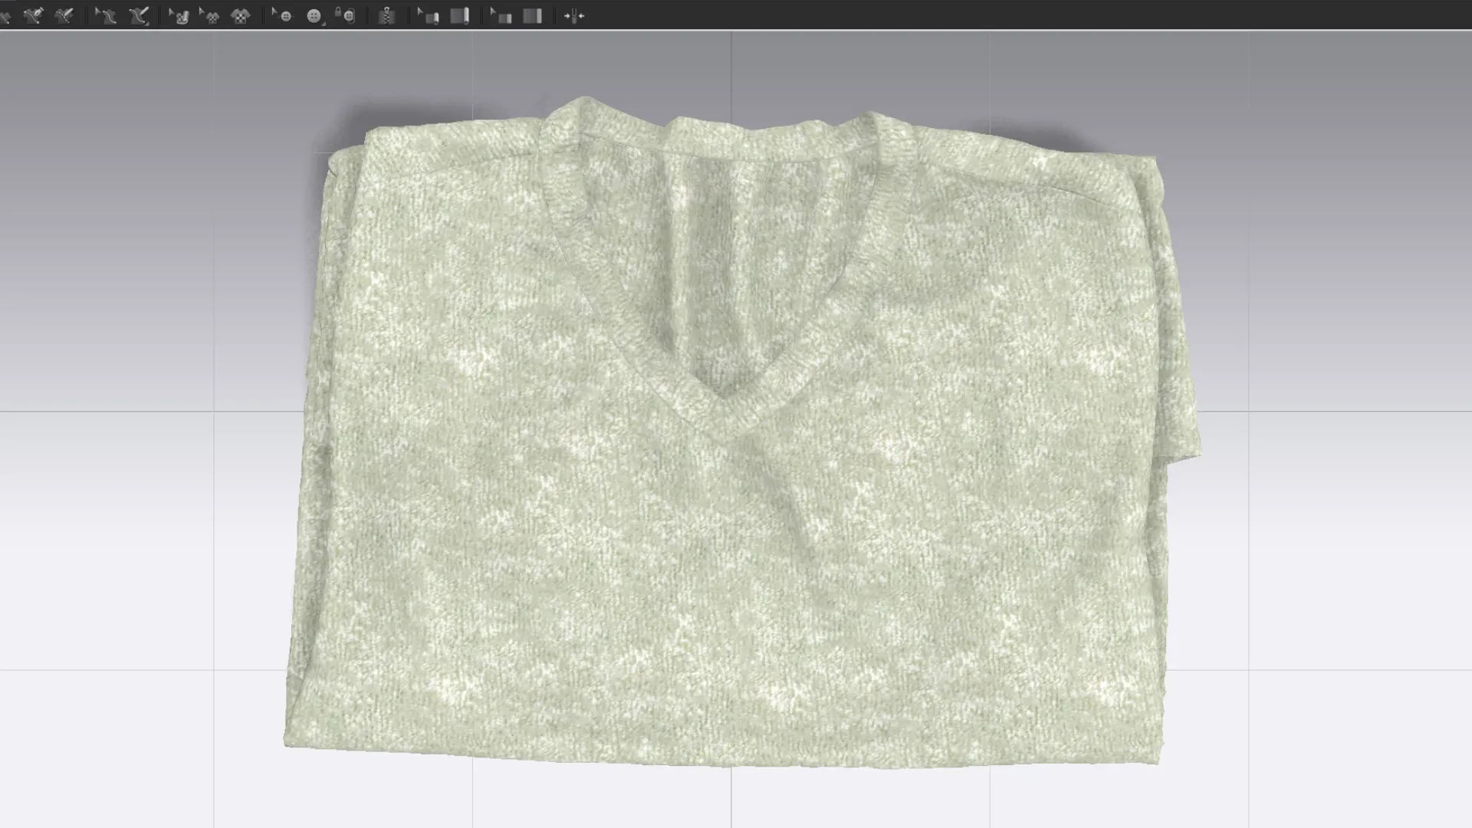Viewport: 1472px width, 828px height.
Task: Click the Edit 3D Pen garment tool
Action: coord(106,15)
